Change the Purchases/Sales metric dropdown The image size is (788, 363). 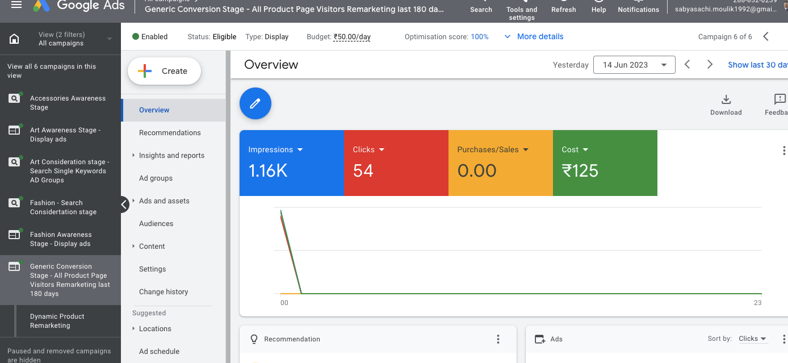tap(493, 150)
